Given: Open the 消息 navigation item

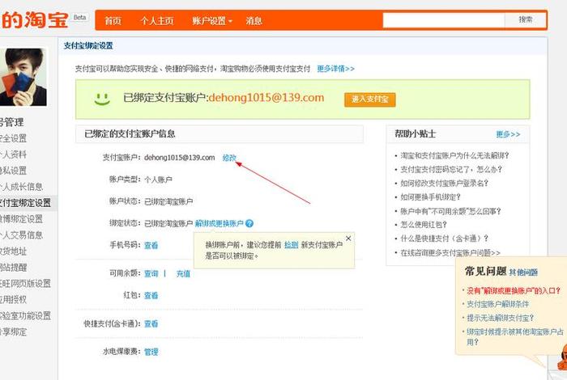Looking at the screenshot, I should tap(254, 20).
